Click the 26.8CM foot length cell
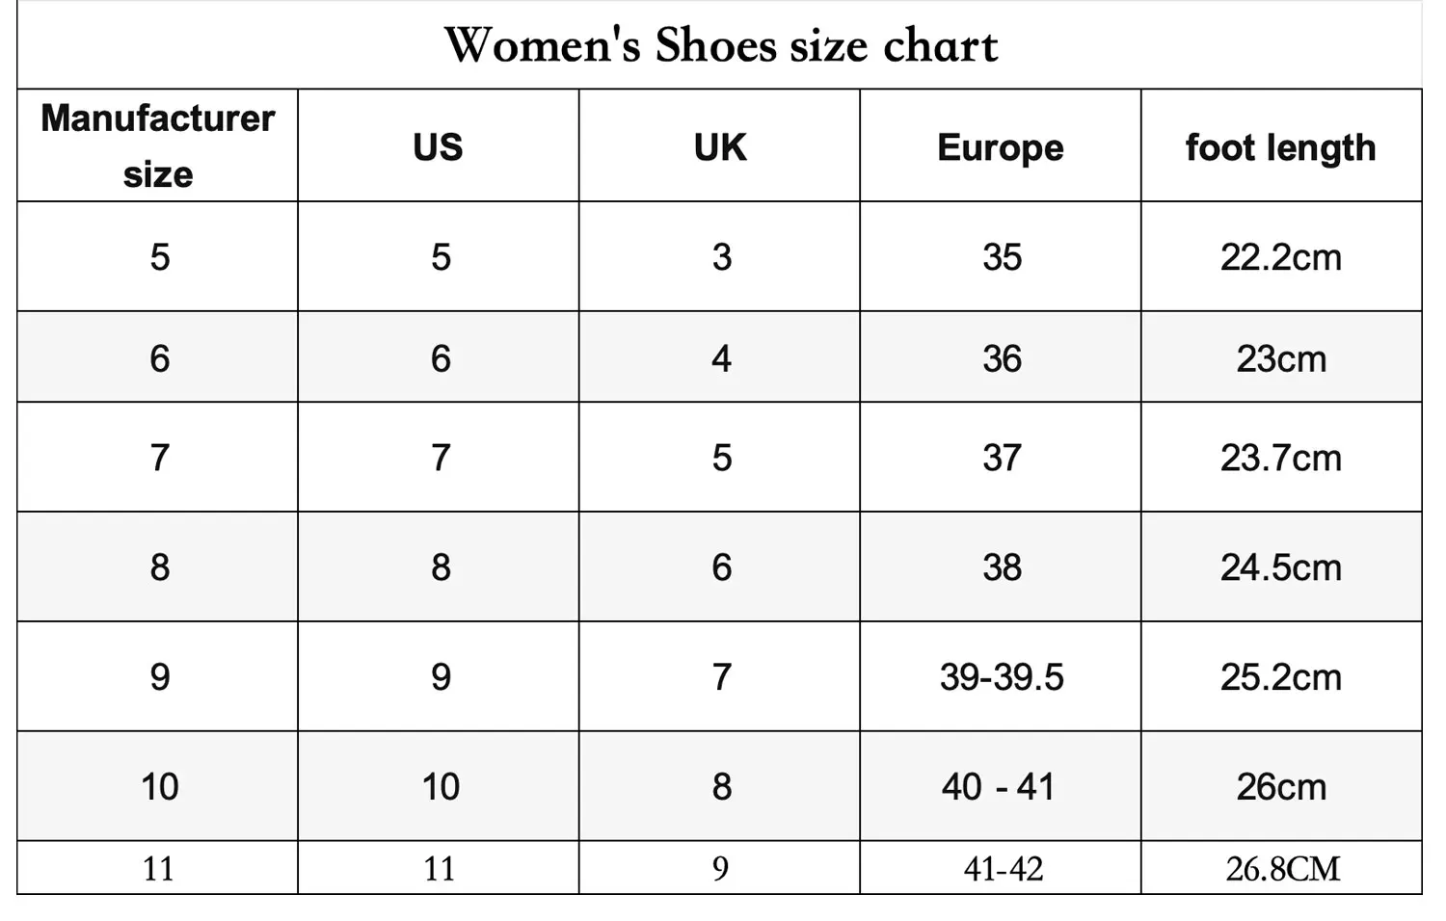This screenshot has width=1446, height=921. point(1282,869)
